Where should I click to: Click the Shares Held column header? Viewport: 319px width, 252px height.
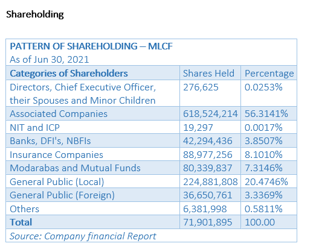tap(208, 73)
